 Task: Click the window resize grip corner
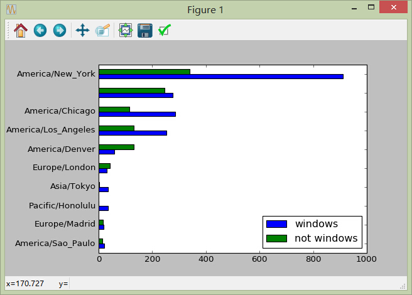403,287
